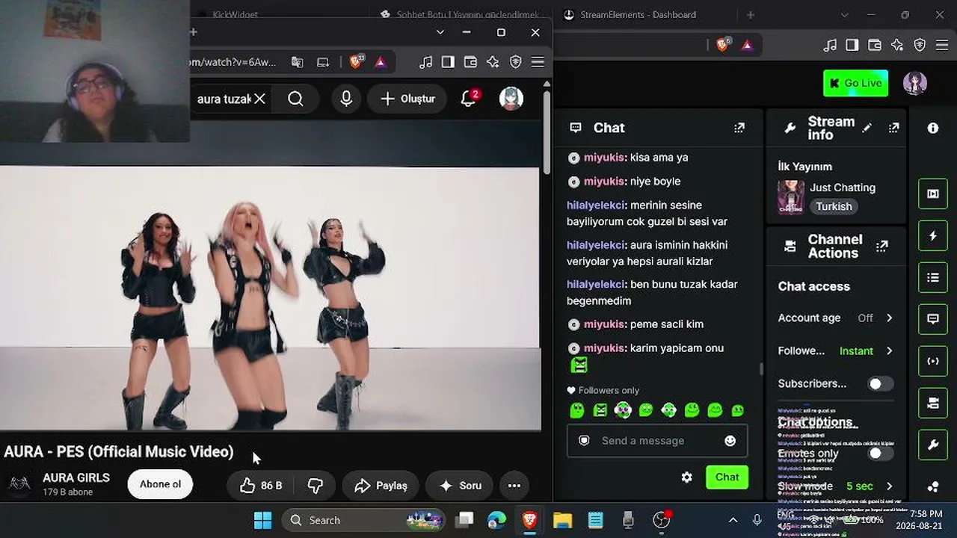Click the Send a message input field
This screenshot has height=538, width=957.
(x=657, y=441)
